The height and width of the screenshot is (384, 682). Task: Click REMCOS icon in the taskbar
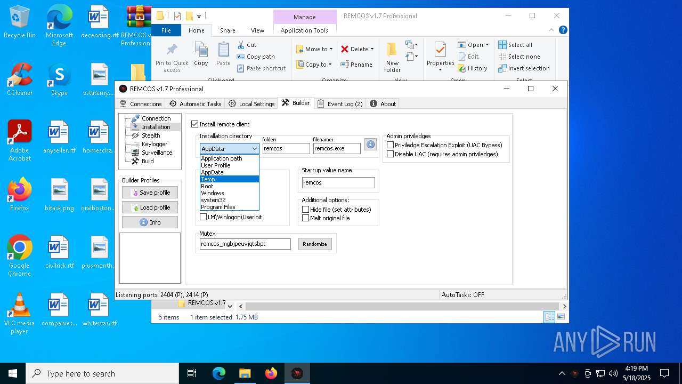(x=297, y=373)
